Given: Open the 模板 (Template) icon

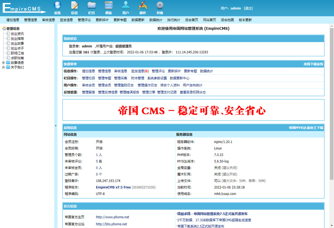Looking at the screenshot, I should click(108, 6).
